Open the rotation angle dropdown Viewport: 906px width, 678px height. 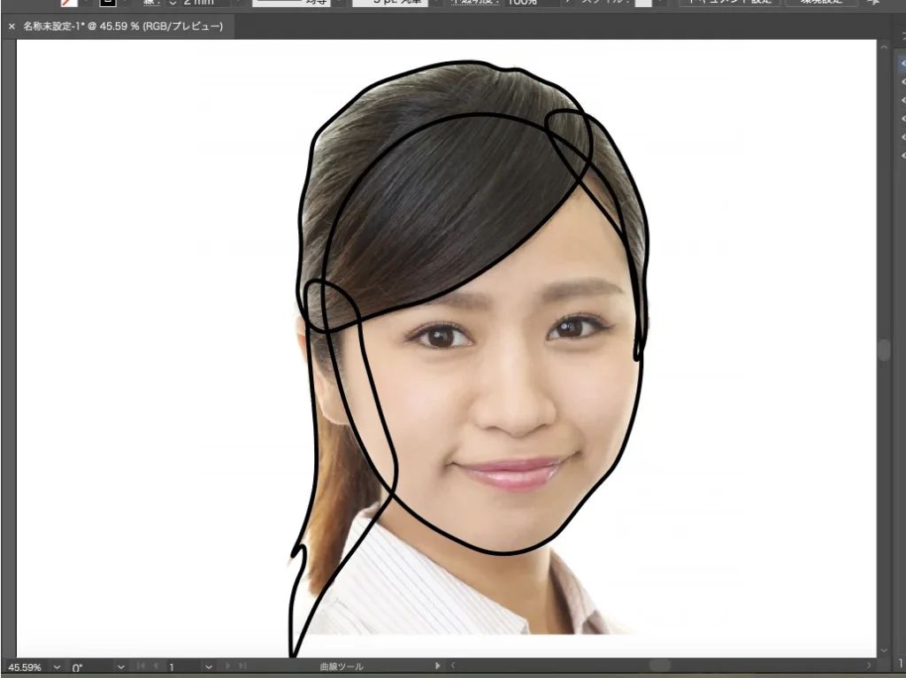tap(120, 666)
